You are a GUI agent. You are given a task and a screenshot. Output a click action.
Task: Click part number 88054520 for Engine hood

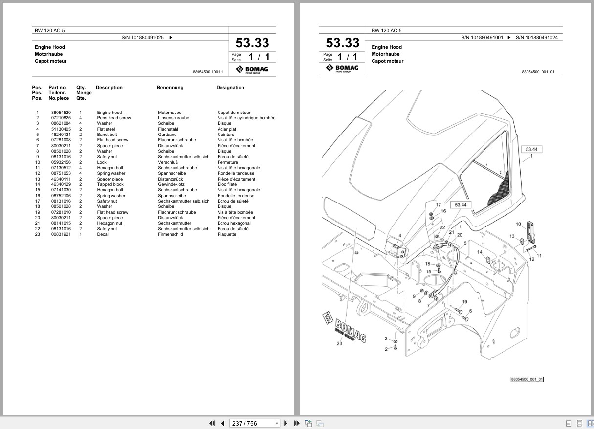coord(61,113)
